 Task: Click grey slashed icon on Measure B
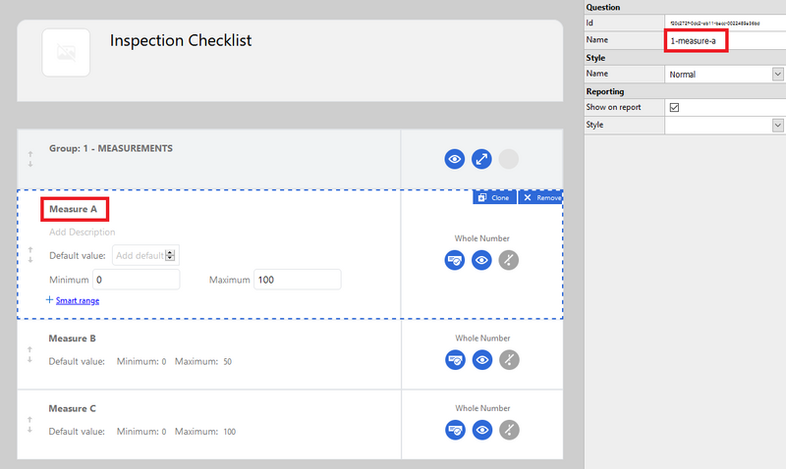509,360
